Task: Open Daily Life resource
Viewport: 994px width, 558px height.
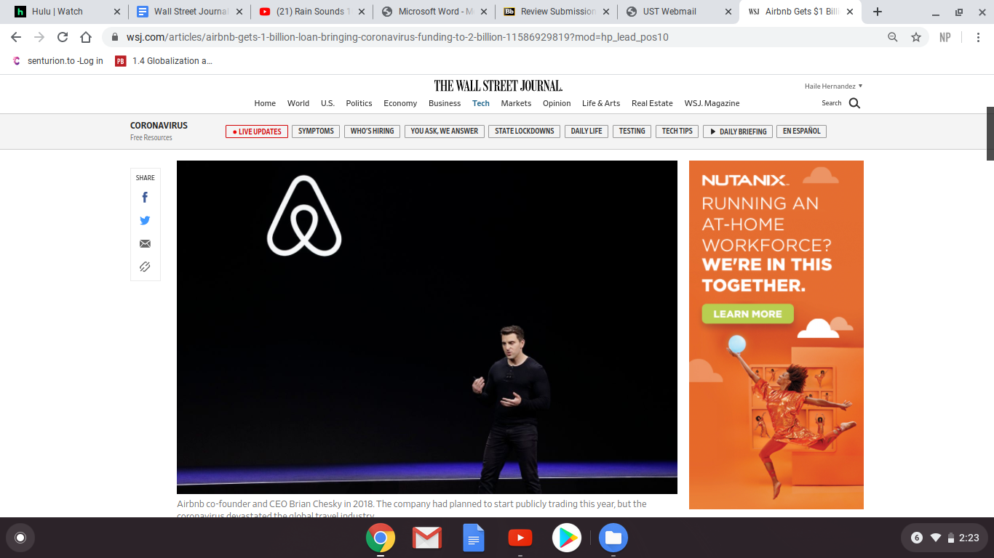Action: tap(587, 132)
